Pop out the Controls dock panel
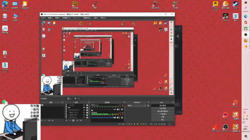 coord(173,102)
